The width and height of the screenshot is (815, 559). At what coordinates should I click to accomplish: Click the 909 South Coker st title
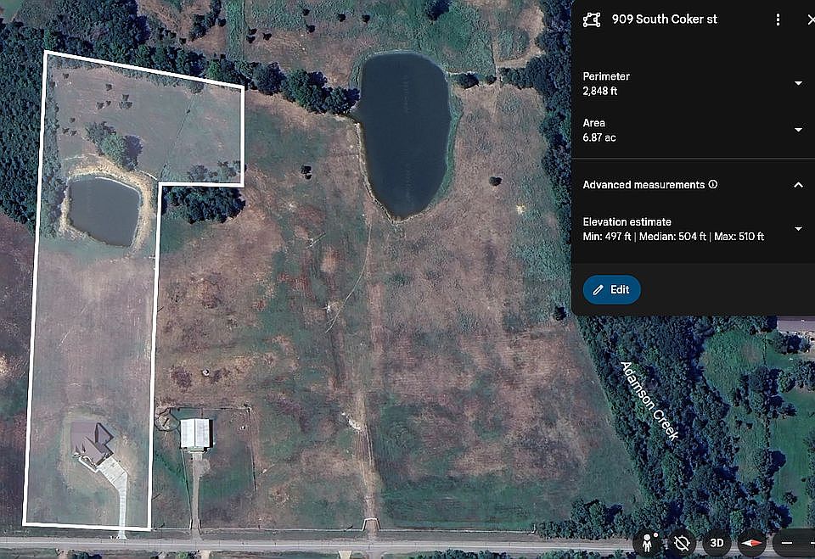coord(664,20)
